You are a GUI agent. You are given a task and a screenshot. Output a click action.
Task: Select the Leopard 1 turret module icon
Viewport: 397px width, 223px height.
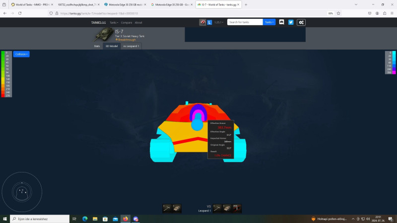tap(227, 208)
